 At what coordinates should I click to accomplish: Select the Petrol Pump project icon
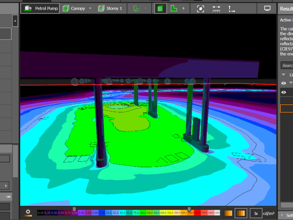pyautogui.click(x=28, y=8)
